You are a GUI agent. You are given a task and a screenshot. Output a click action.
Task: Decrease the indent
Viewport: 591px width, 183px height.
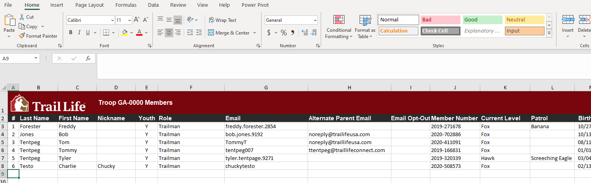[x=190, y=33]
